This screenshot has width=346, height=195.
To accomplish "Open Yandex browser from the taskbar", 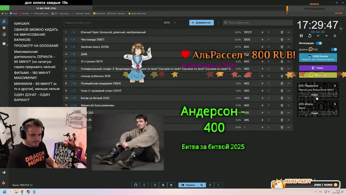I will [10, 192].
